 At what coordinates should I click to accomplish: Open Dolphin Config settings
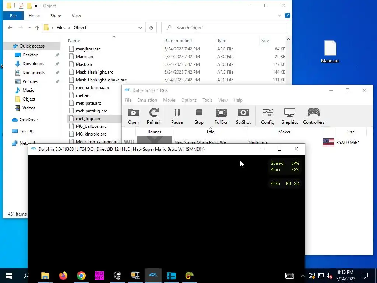(267, 116)
